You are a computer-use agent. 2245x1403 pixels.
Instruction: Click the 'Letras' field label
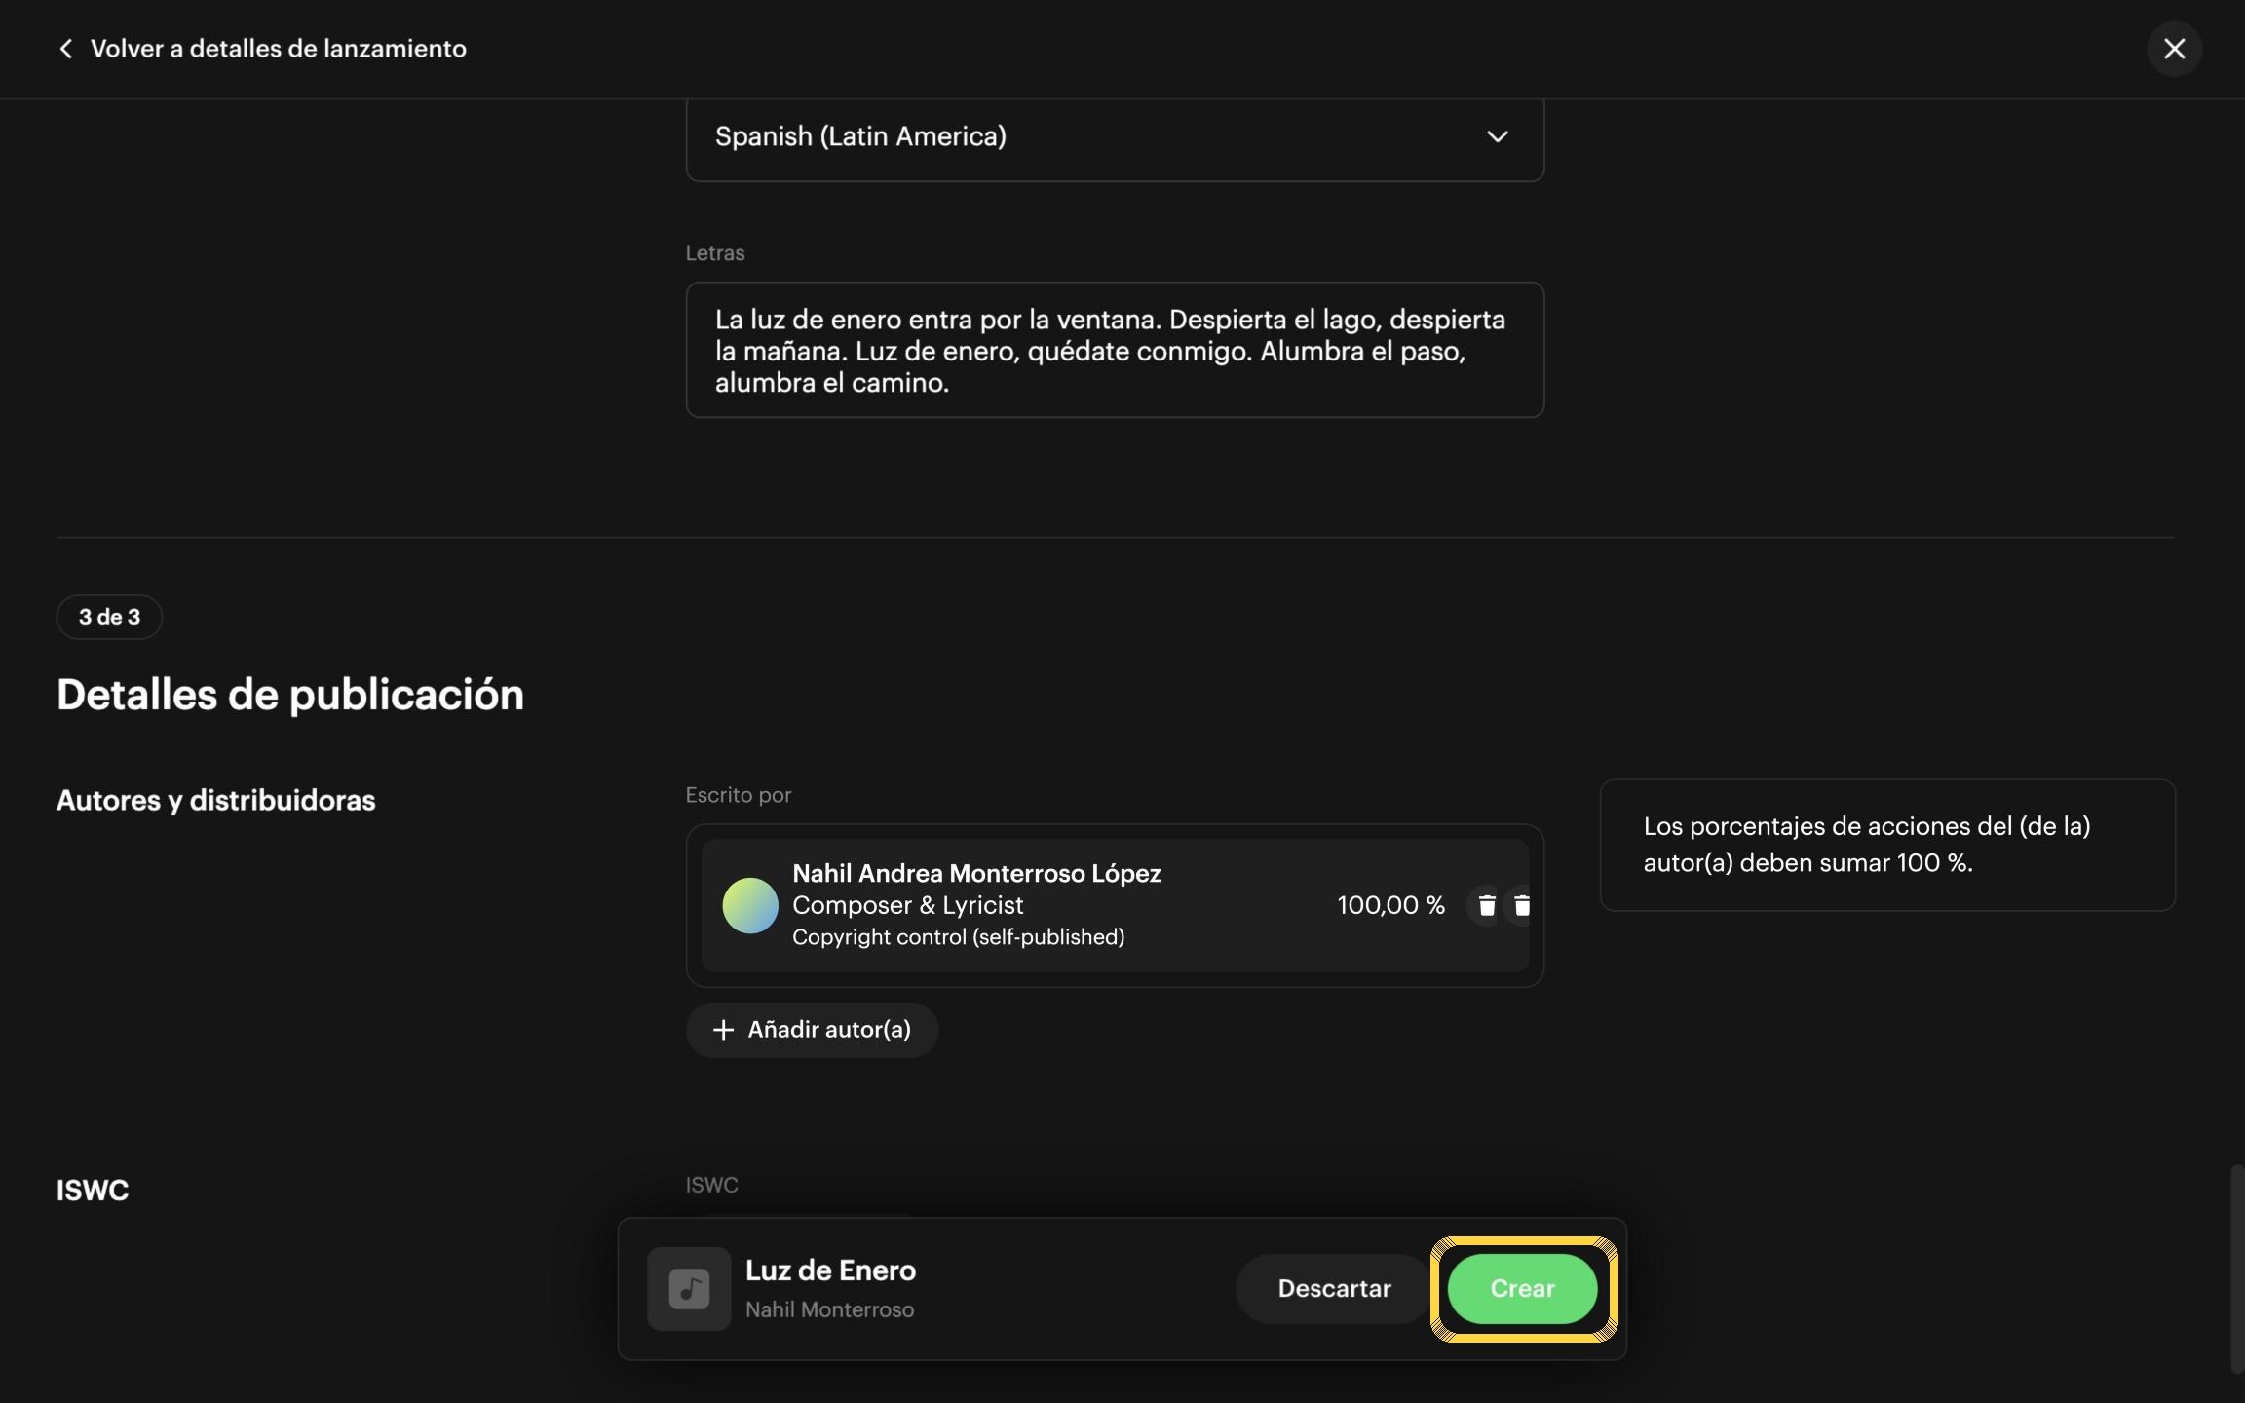coord(714,253)
